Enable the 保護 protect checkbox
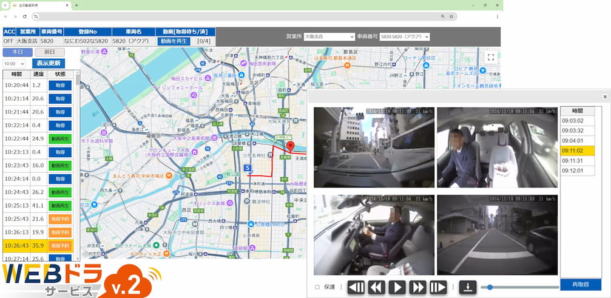Viewport: 611px width, 298px height. [317, 287]
